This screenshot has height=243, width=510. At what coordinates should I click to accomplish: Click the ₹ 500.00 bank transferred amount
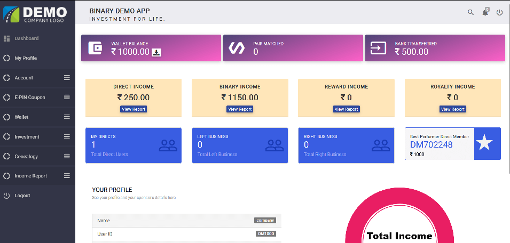pyautogui.click(x=411, y=52)
